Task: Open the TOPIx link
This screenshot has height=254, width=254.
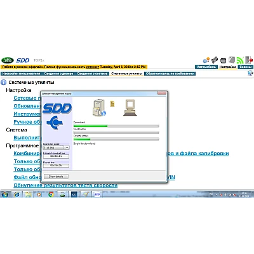Action: [39, 60]
